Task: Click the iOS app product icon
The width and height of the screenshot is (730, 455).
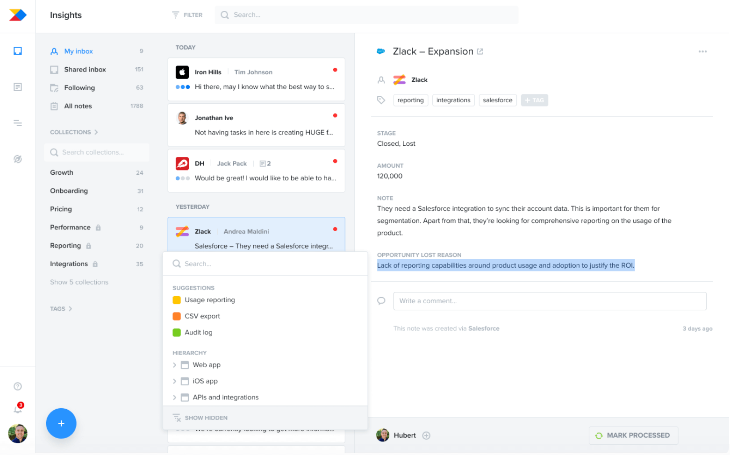Action: [185, 381]
